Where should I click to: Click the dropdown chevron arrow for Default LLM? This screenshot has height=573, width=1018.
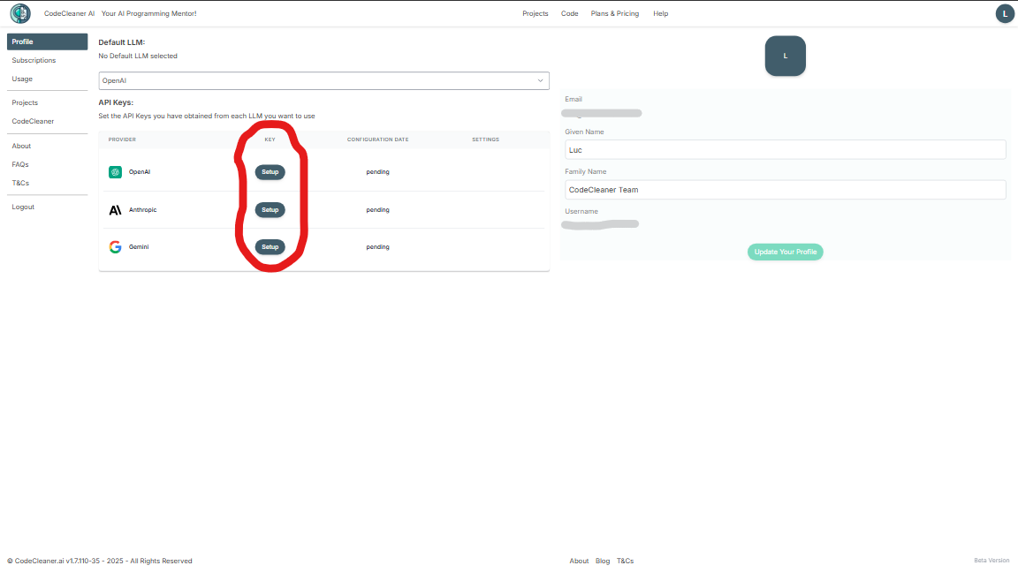click(540, 80)
